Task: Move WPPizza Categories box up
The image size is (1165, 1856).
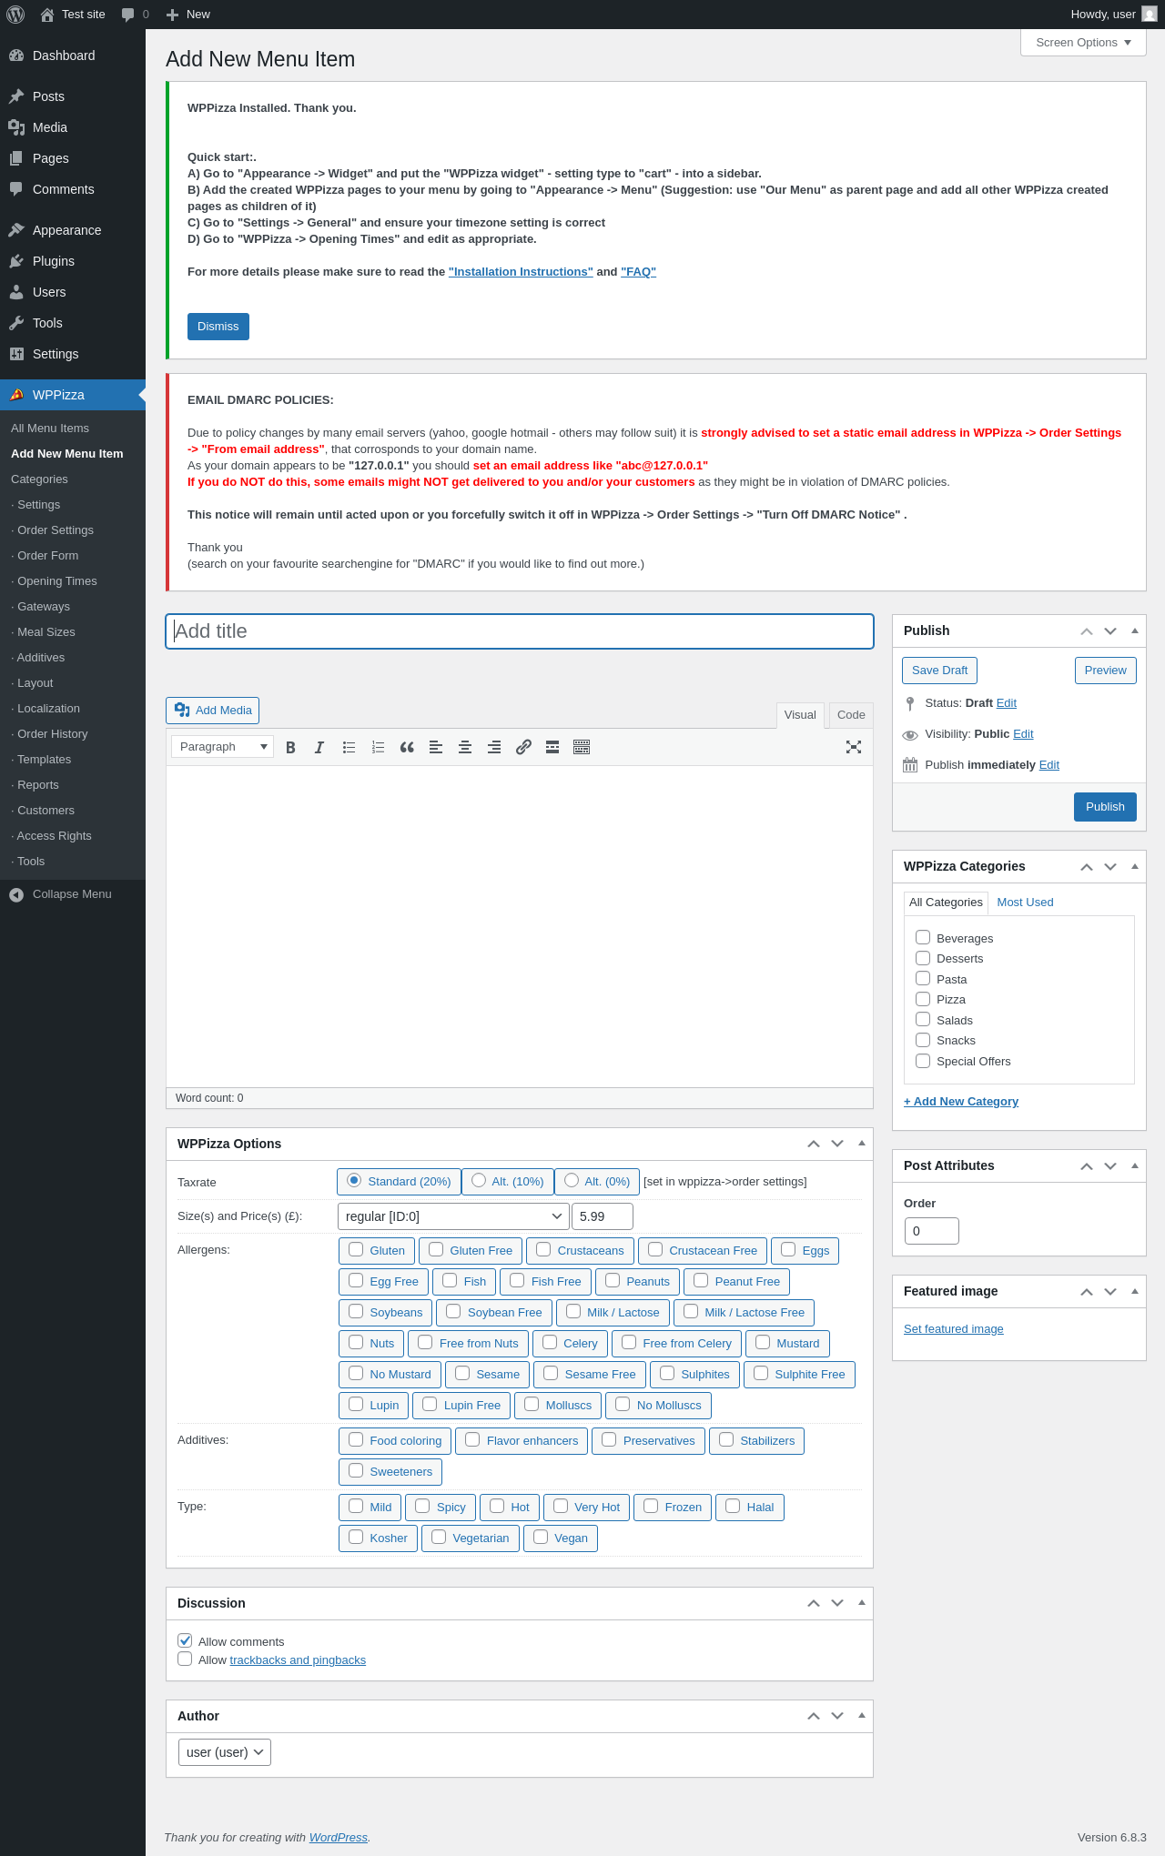Action: click(x=1087, y=867)
